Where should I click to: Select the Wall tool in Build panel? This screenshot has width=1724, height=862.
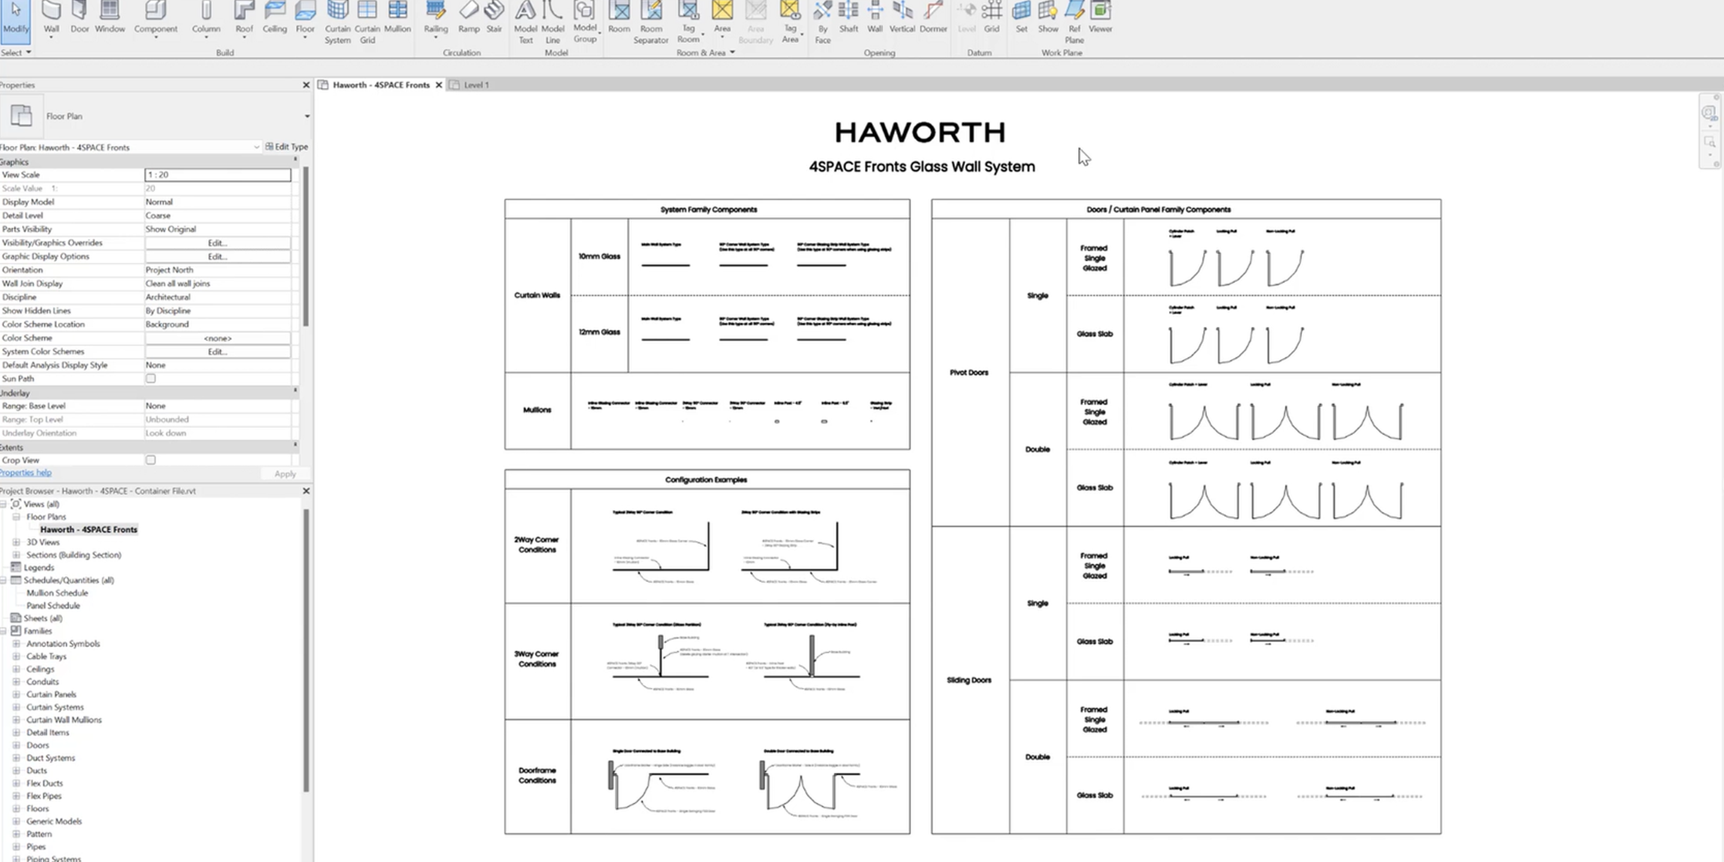tap(51, 19)
